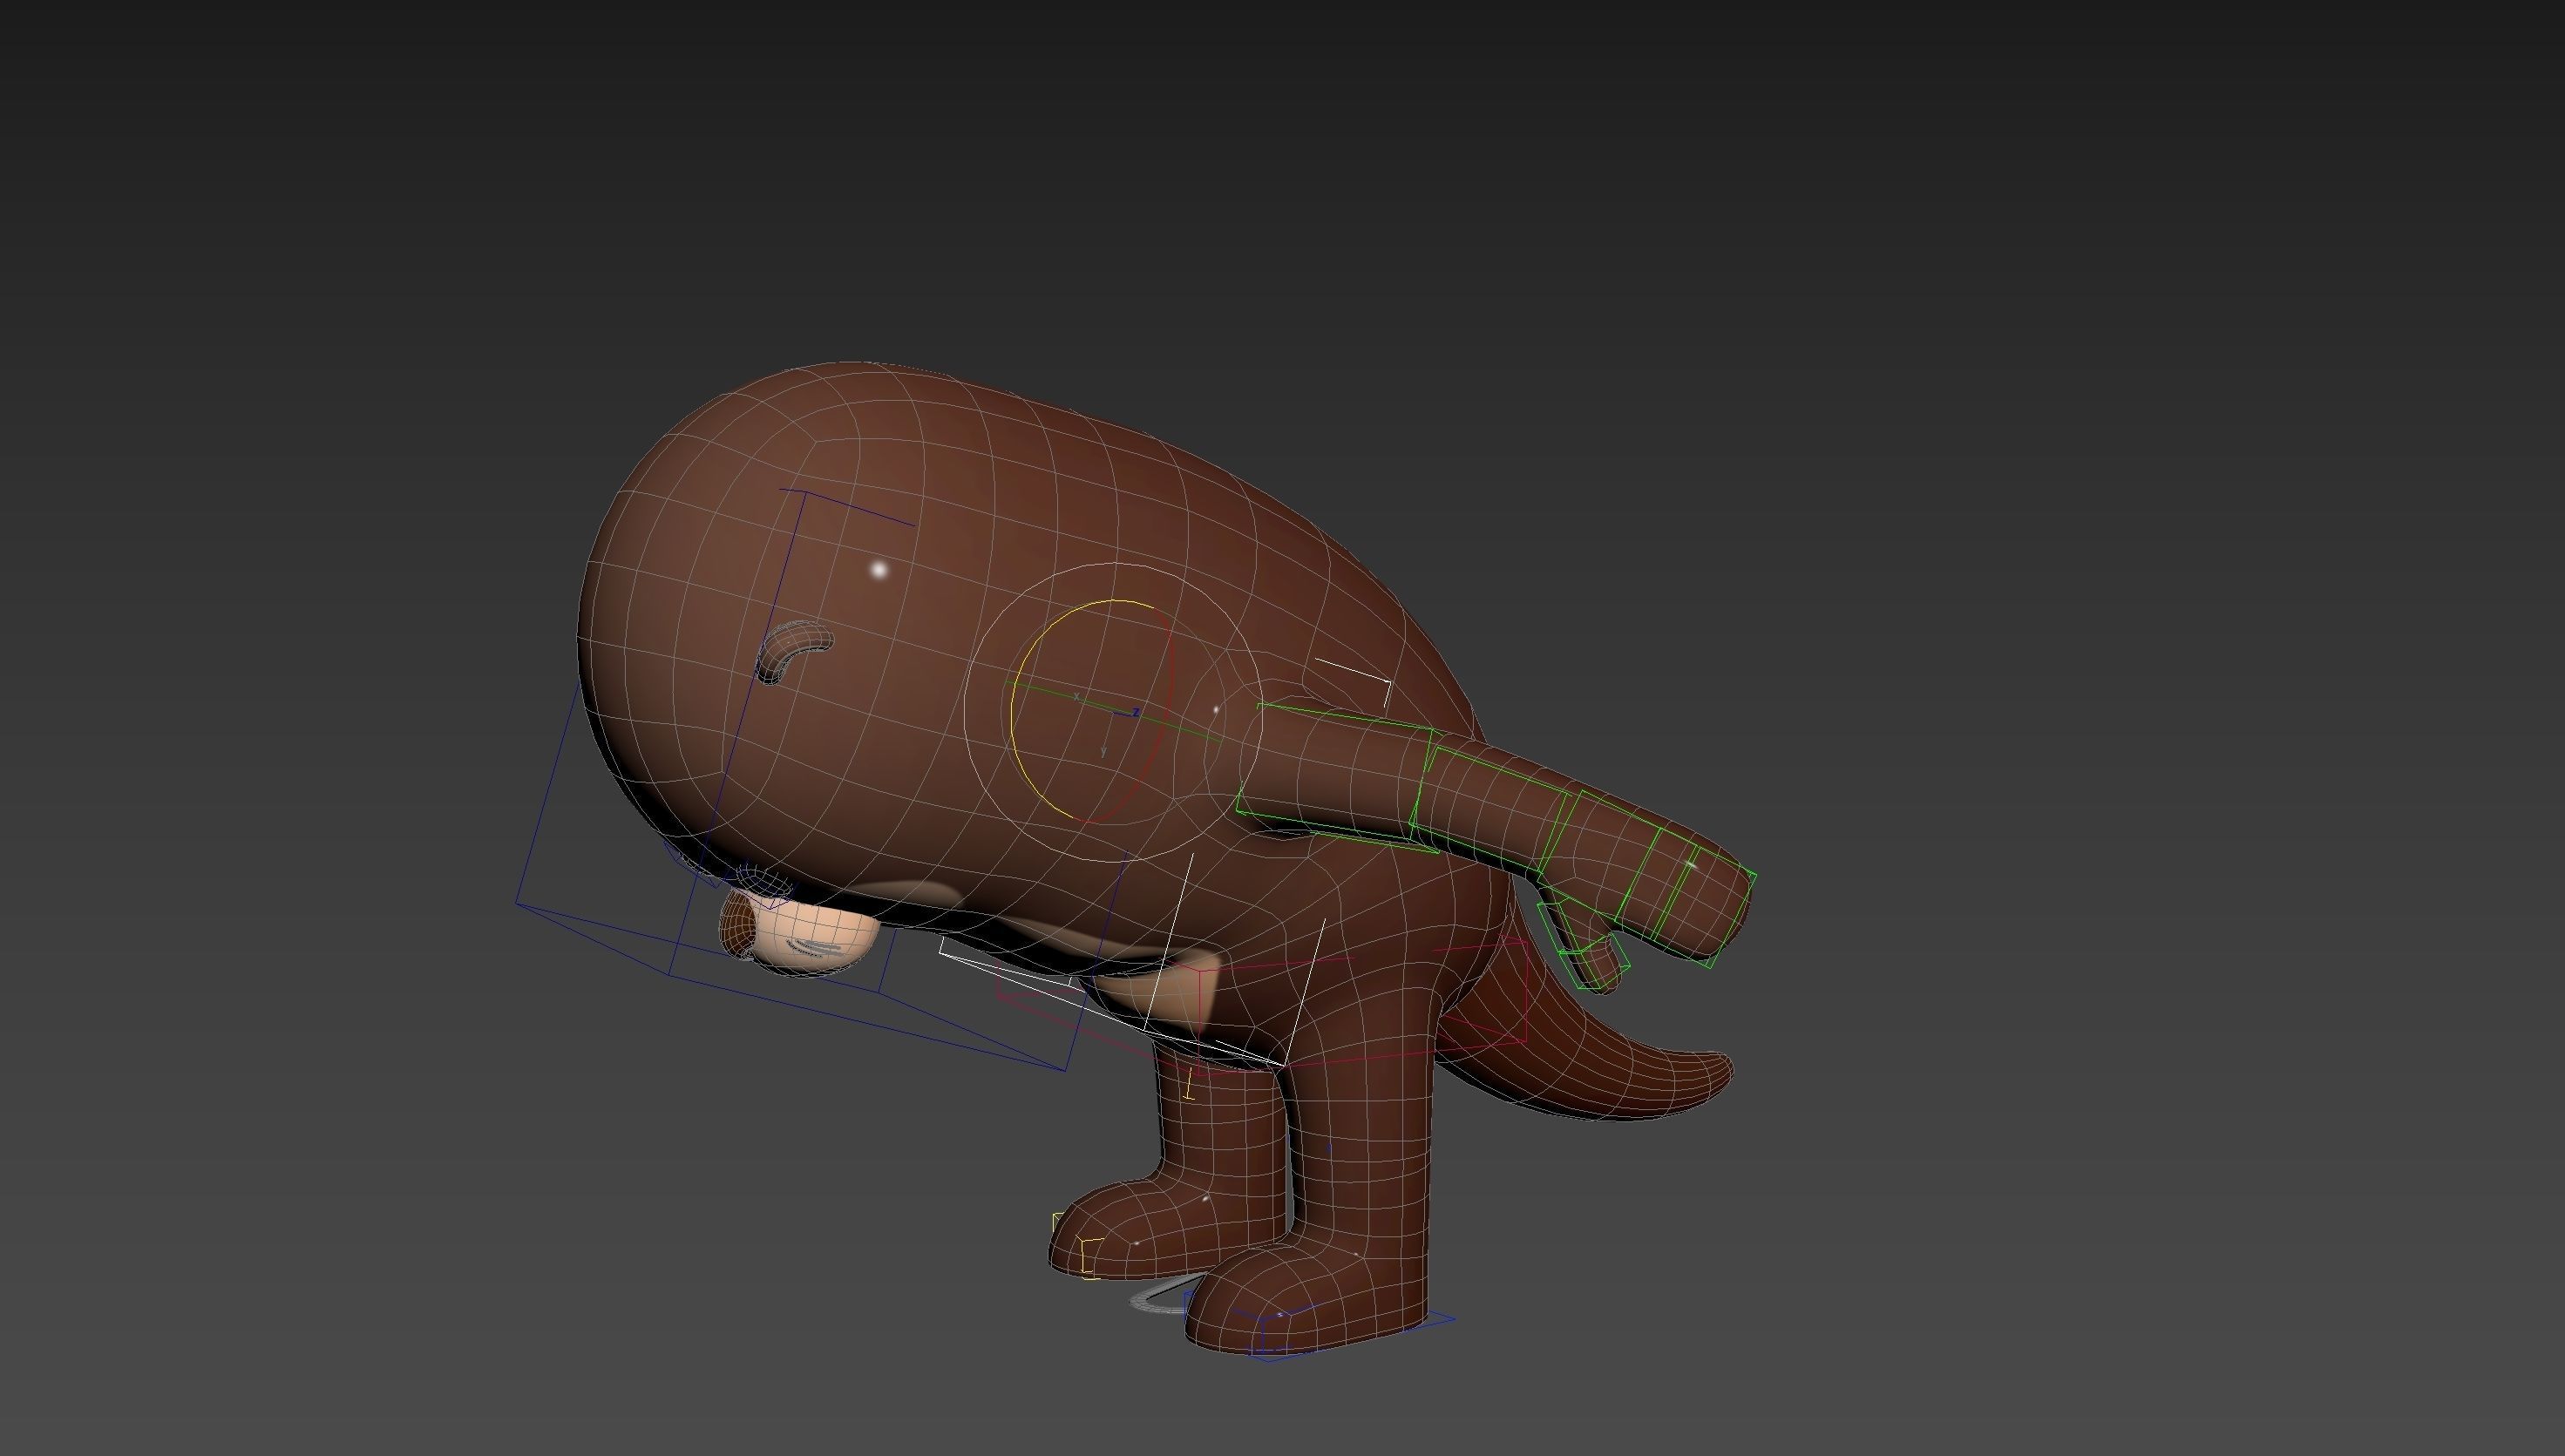Click the 'y' axis label on the gizmo
This screenshot has height=1456, width=2565.
click(x=1104, y=750)
